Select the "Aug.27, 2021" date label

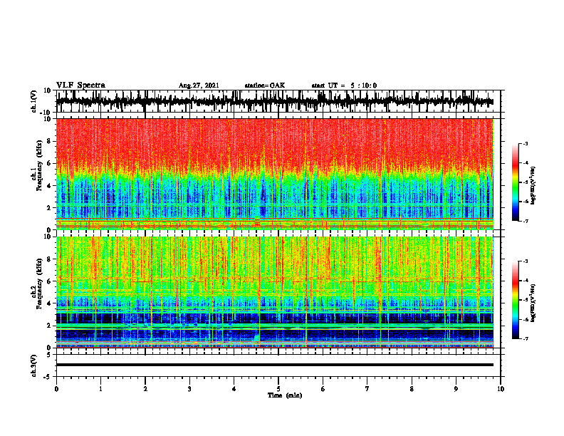pyautogui.click(x=199, y=85)
